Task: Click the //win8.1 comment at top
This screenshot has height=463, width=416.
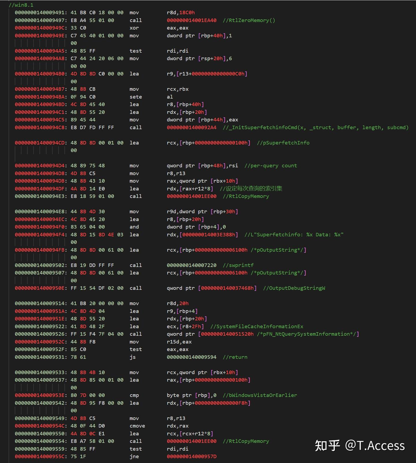Action: tap(21, 5)
